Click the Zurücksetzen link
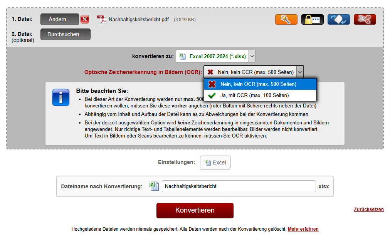 click(368, 210)
